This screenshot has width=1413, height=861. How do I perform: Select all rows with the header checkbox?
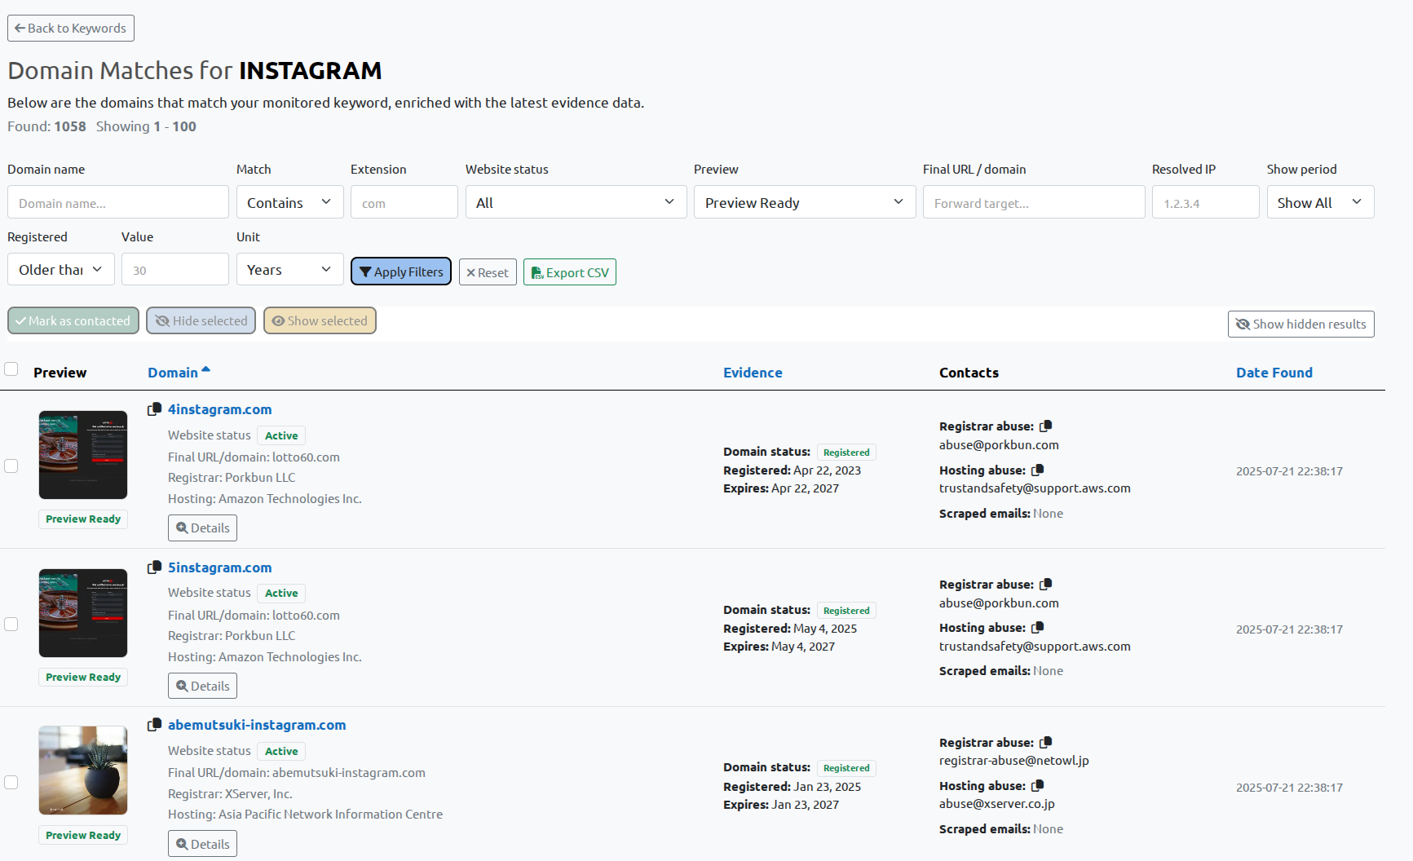11,369
